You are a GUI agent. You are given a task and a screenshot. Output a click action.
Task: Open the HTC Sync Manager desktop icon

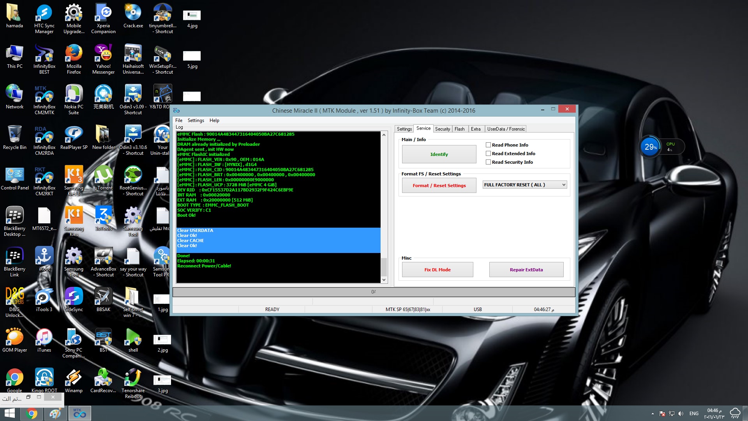tap(44, 19)
